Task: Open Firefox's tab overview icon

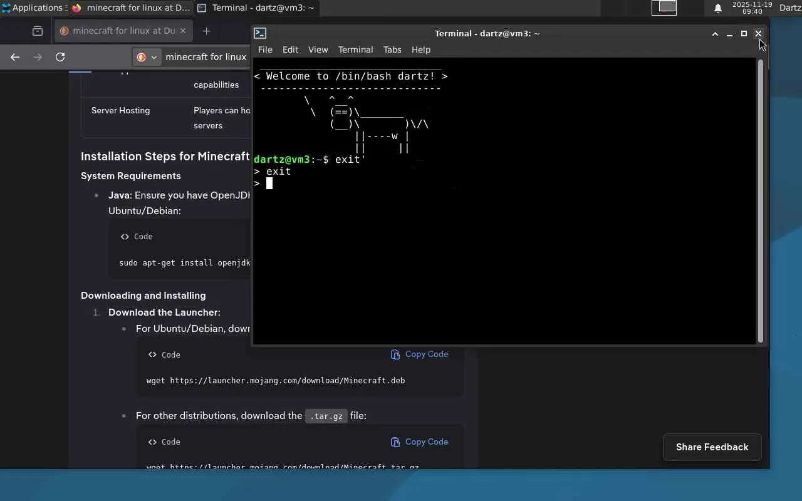Action: click(38, 31)
